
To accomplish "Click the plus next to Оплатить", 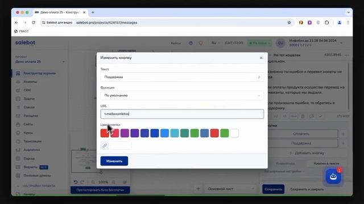I will coord(344,134).
